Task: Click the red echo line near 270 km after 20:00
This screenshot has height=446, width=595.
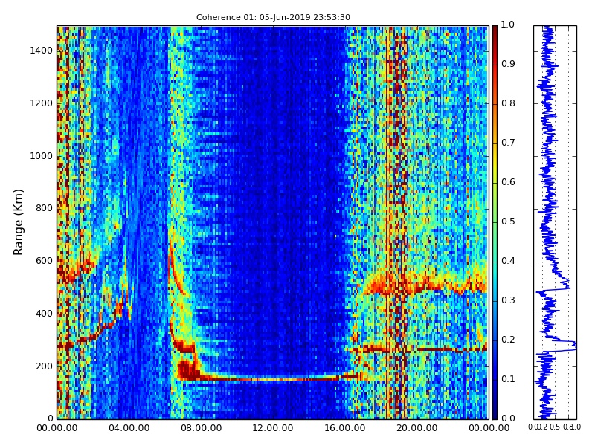Action: [x=451, y=349]
